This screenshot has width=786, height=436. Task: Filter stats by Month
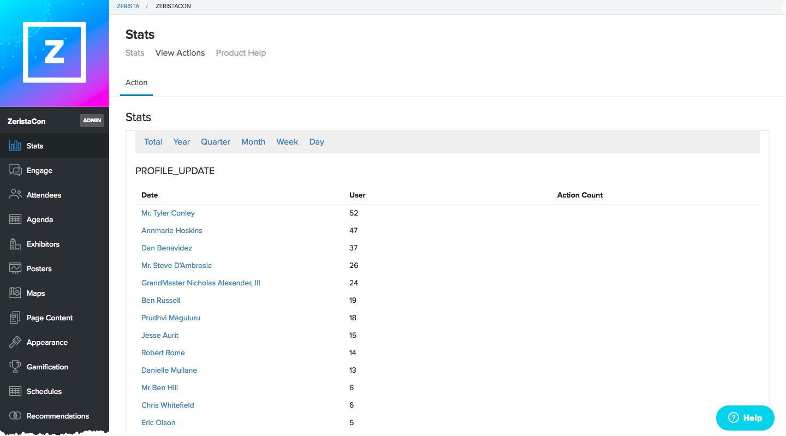[253, 142]
